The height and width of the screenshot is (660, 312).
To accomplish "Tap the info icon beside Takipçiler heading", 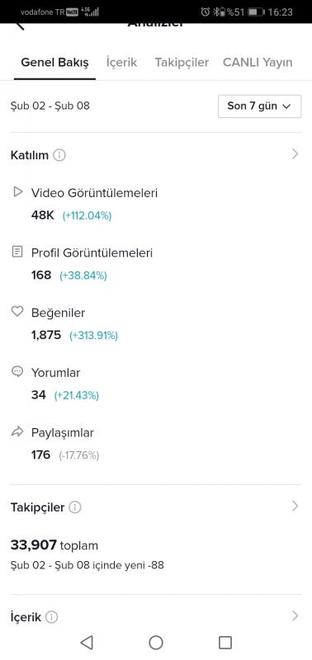I will click(74, 507).
